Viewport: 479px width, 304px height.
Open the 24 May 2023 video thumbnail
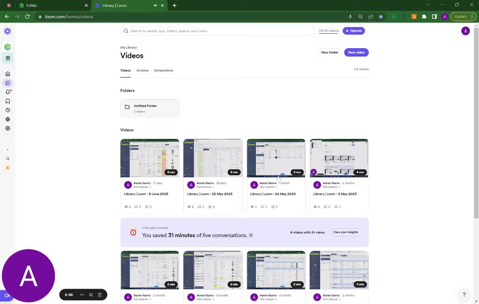(276, 158)
